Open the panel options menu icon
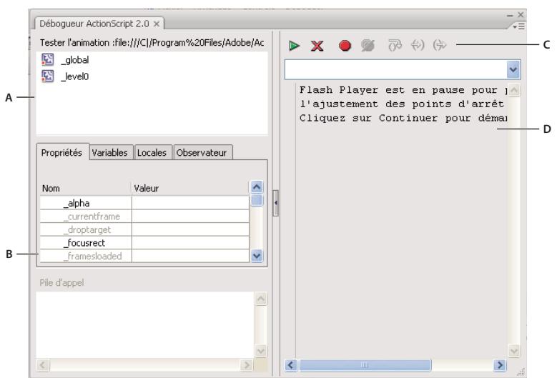 coord(519,26)
